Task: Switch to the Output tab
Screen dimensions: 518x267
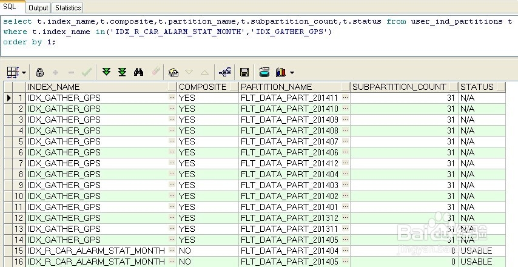Action: click(38, 8)
